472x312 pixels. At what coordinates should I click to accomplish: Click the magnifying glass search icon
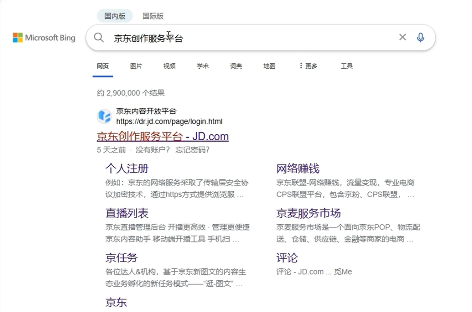pyautogui.click(x=99, y=38)
